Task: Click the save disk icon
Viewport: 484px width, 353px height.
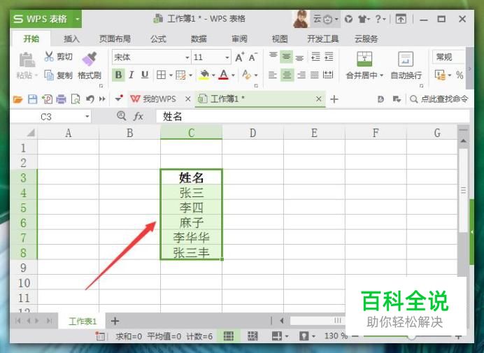Action: pos(32,99)
